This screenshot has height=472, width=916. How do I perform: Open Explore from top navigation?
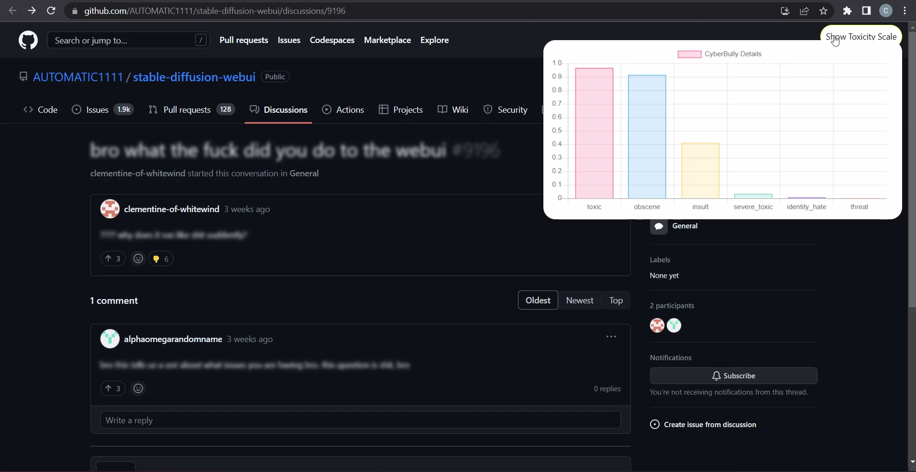pyautogui.click(x=434, y=40)
